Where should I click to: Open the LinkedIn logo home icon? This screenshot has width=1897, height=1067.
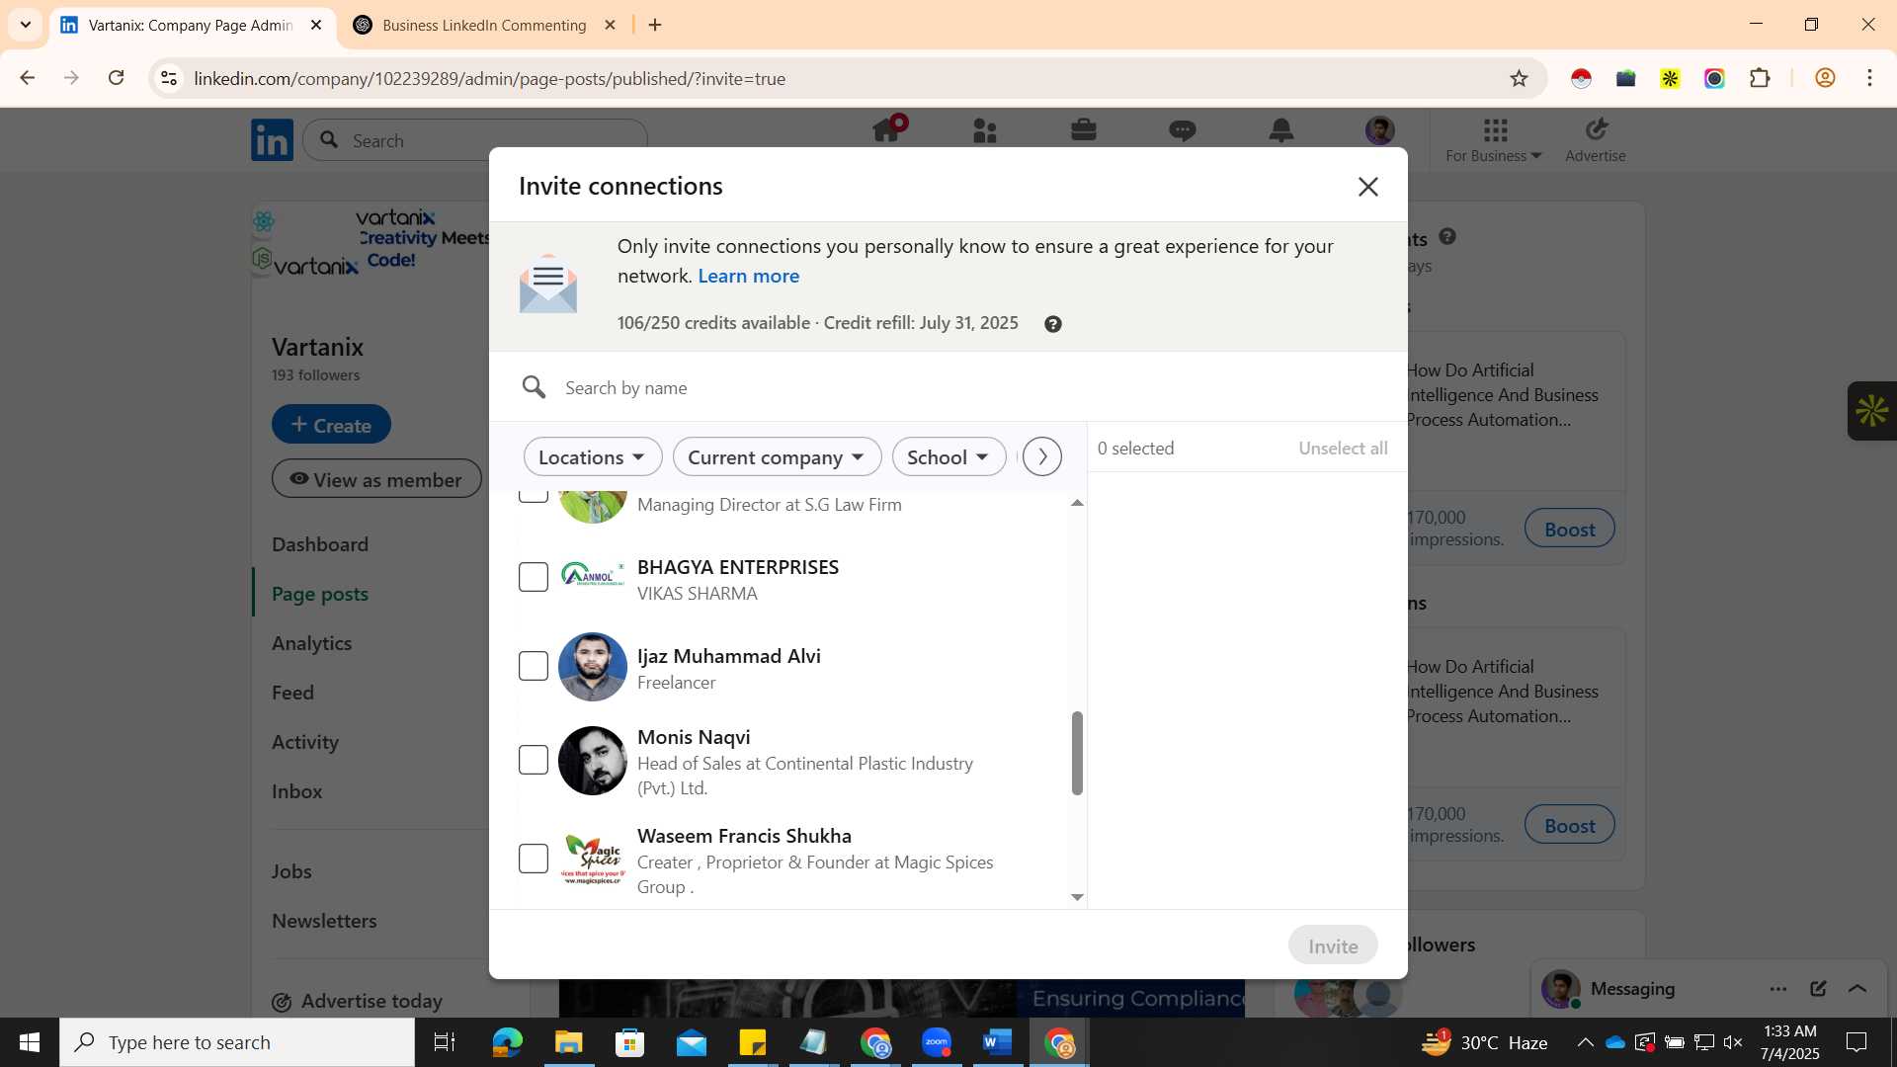(x=272, y=140)
